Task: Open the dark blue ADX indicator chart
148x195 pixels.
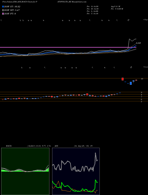Action: click(76, 171)
